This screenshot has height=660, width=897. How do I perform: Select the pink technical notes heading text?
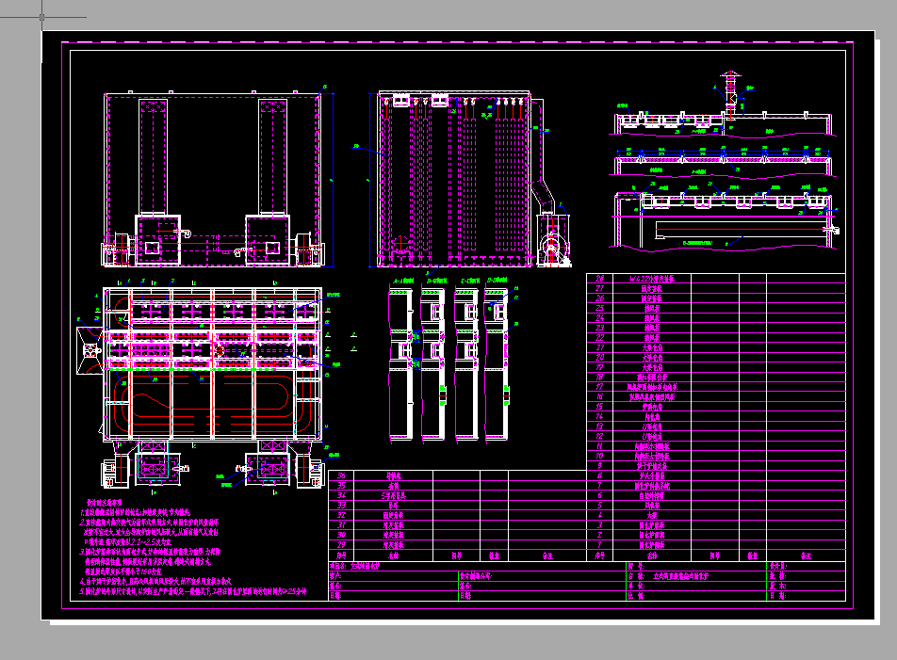(103, 504)
